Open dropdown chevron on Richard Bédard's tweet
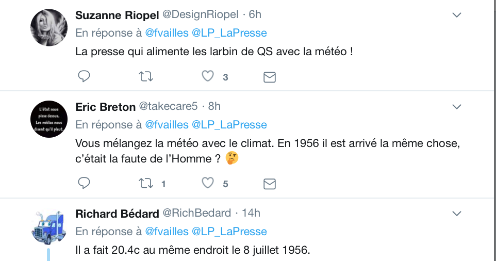 coord(457,214)
